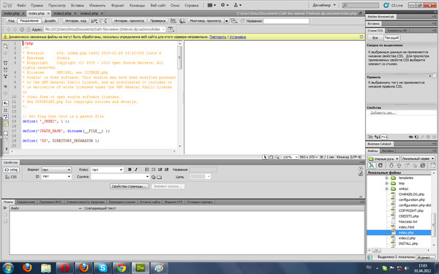The image size is (439, 274).
Task: Toggle Интерак. просмотр live view
Action: click(129, 20)
